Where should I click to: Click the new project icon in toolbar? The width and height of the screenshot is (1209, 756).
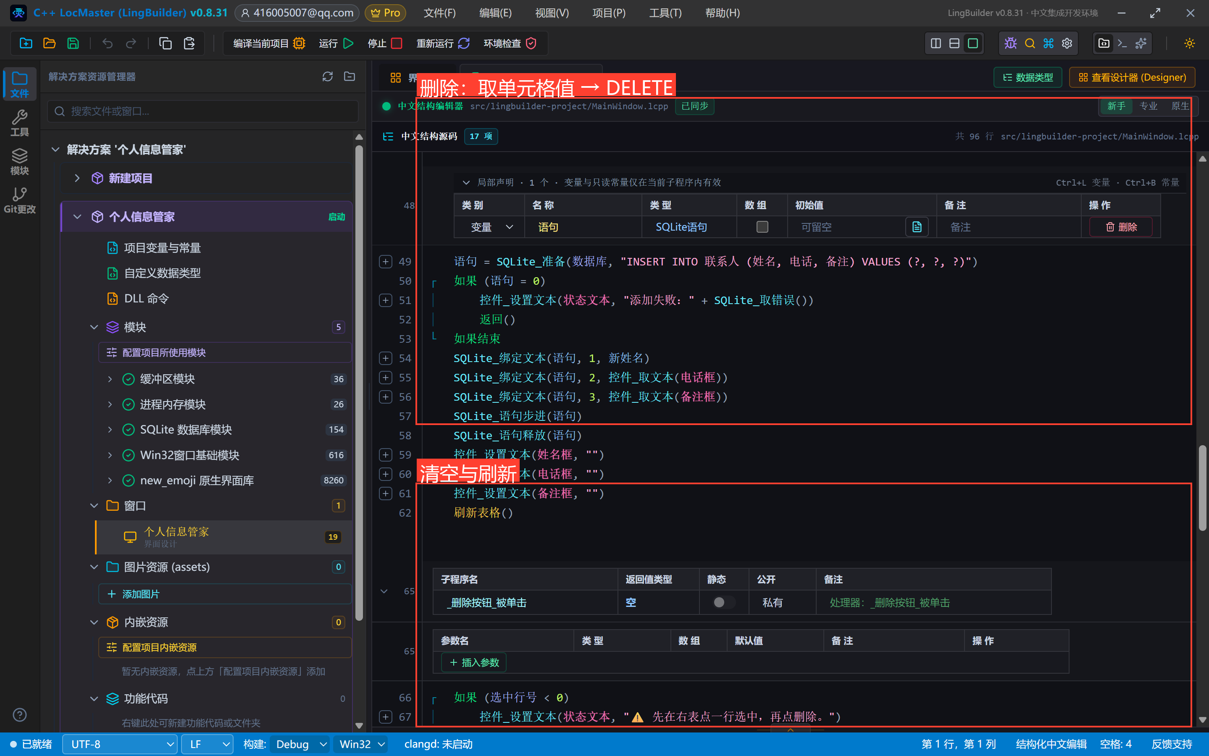click(x=26, y=44)
